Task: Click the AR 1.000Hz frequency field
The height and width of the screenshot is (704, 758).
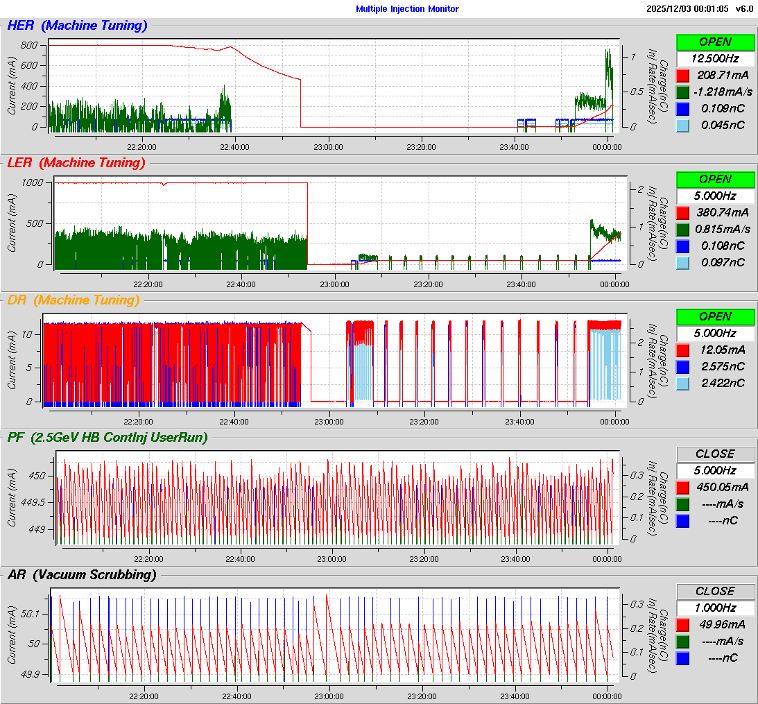Action: coord(715,608)
